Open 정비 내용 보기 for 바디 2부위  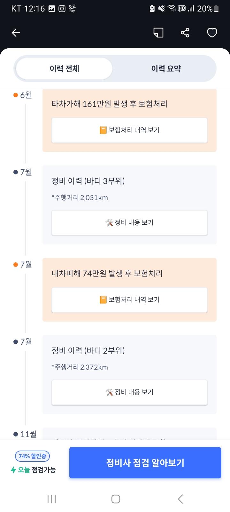coord(129,392)
